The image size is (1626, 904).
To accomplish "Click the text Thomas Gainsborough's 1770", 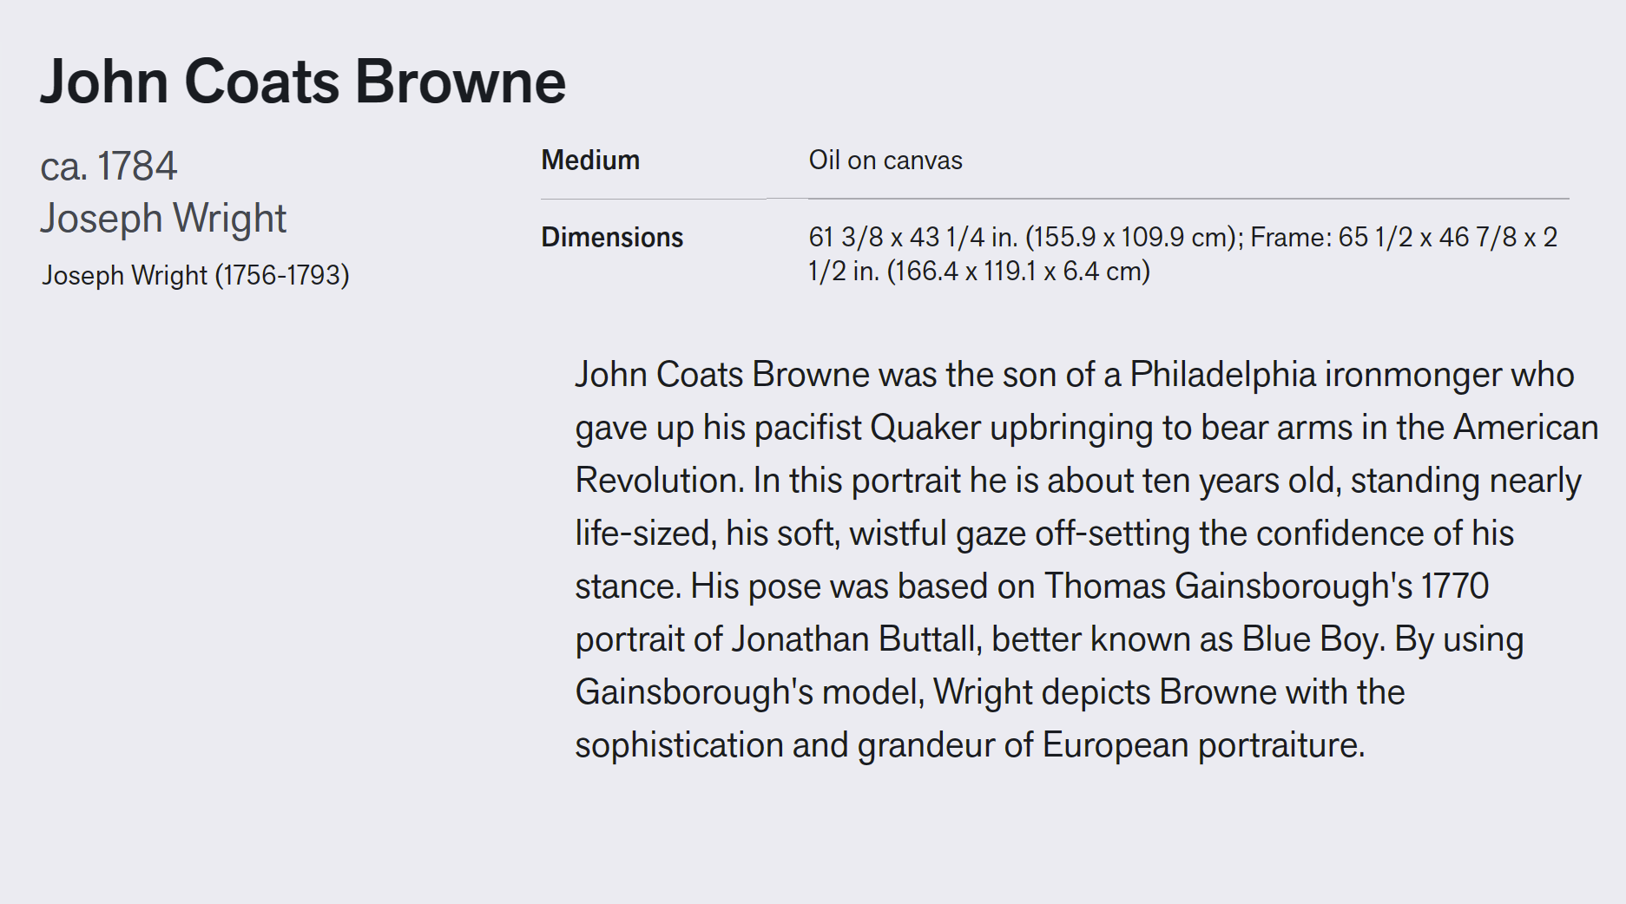I will tap(1267, 586).
